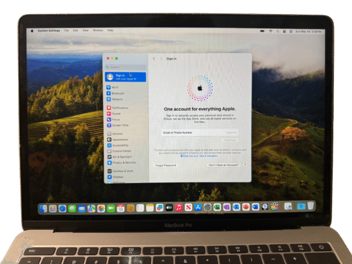The image size is (352, 264).
Task: Launch Maps from the Dock
Action: [x=92, y=208]
